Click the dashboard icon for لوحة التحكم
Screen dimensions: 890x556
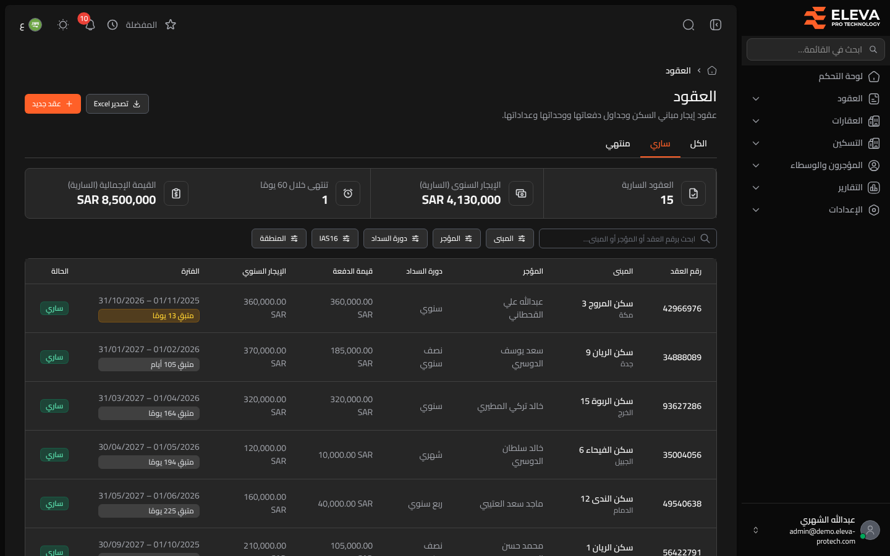(x=874, y=77)
